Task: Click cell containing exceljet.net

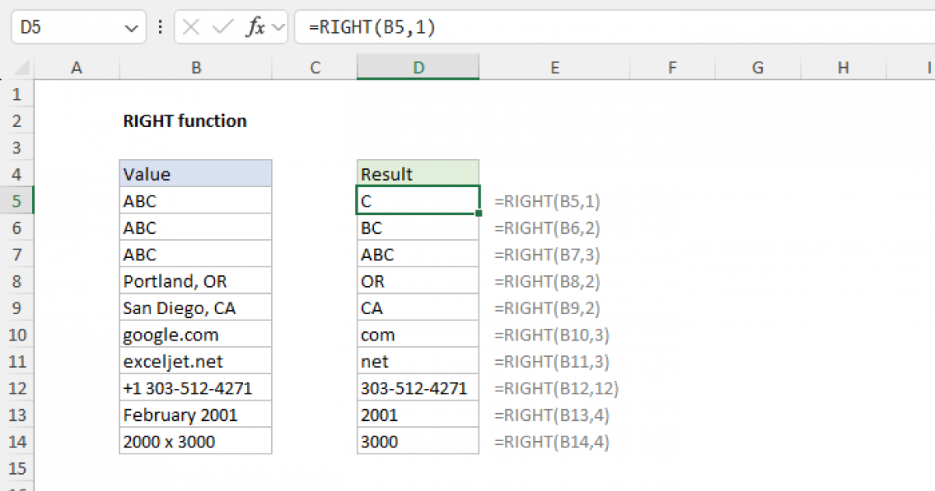Action: [196, 362]
